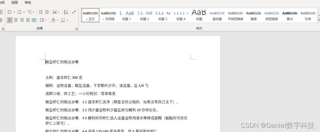The image size is (320, 132).
Task: Apply bulleted list formatting
Action: 10,12
